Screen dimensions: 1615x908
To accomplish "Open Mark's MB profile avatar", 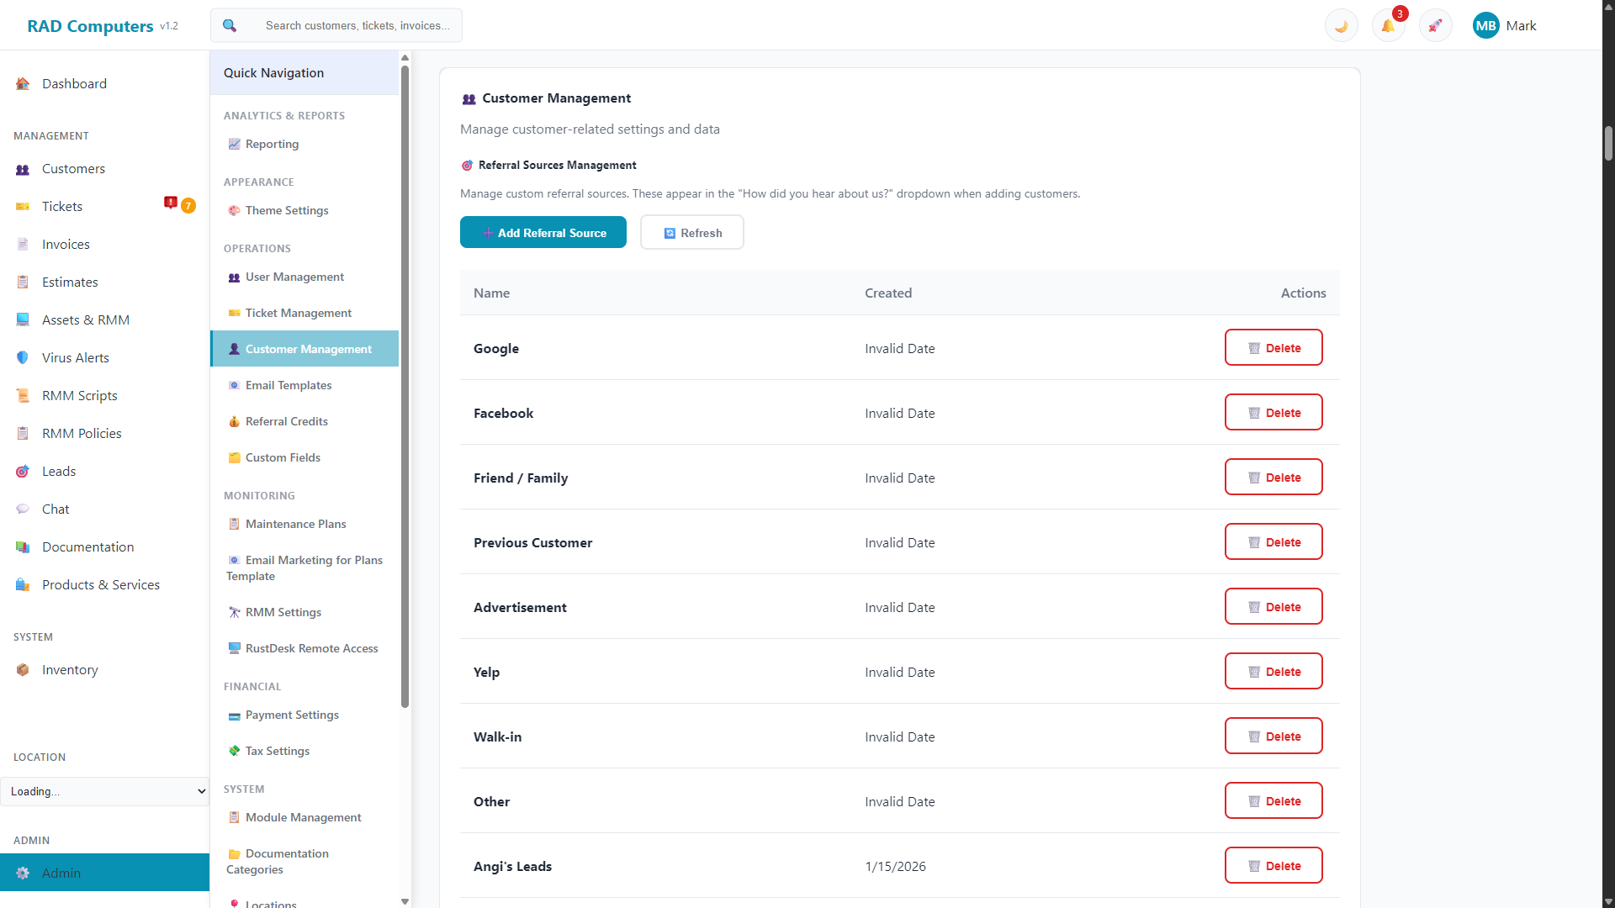I will click(1486, 25).
